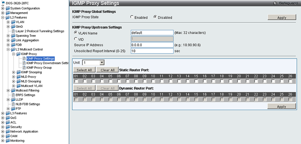The height and width of the screenshot is (144, 301).
Task: Click the L2 Features open folder icon
Action: point(8,17)
